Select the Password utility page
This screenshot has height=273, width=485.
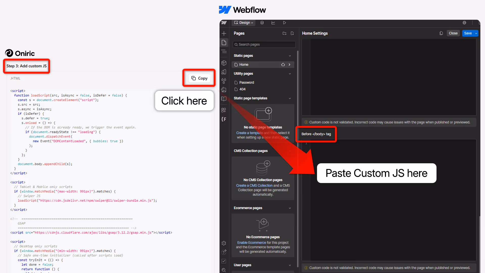coord(247,82)
